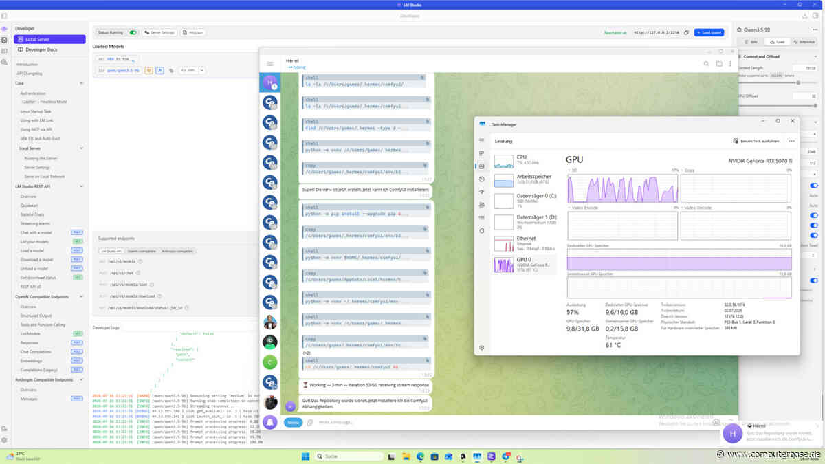
Task: Open Server Settings
Action: click(x=159, y=32)
